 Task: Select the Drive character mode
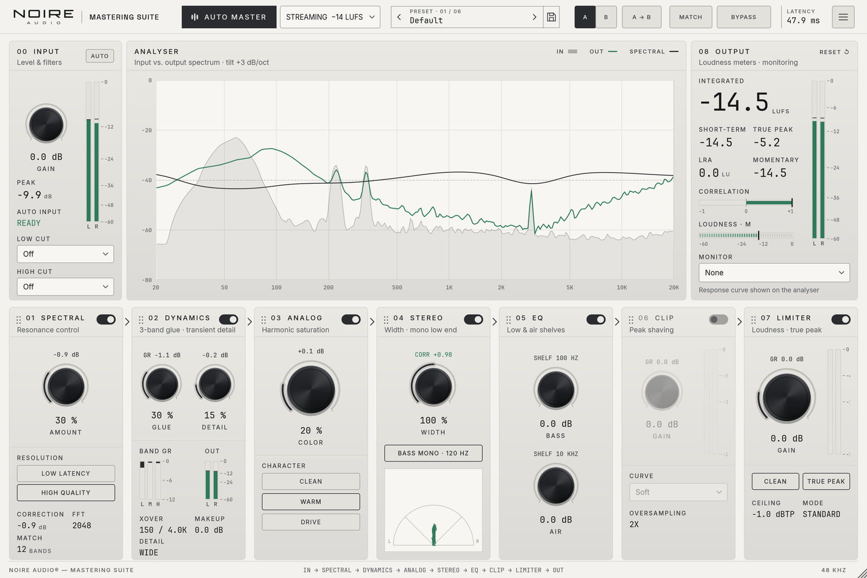311,522
